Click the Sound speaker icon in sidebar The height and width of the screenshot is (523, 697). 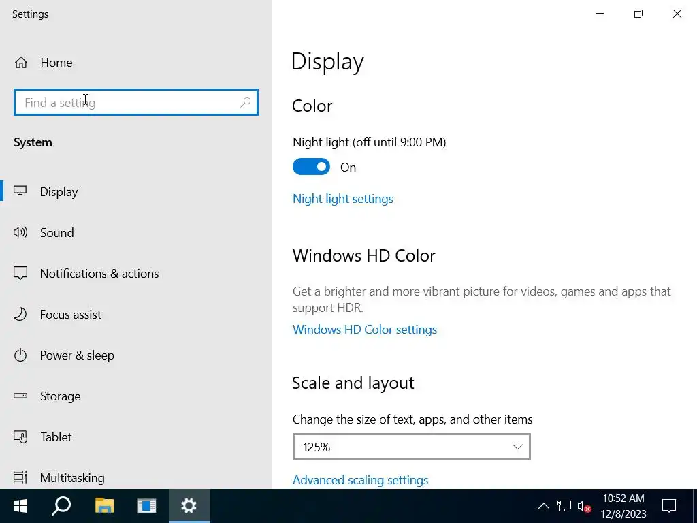tap(20, 232)
